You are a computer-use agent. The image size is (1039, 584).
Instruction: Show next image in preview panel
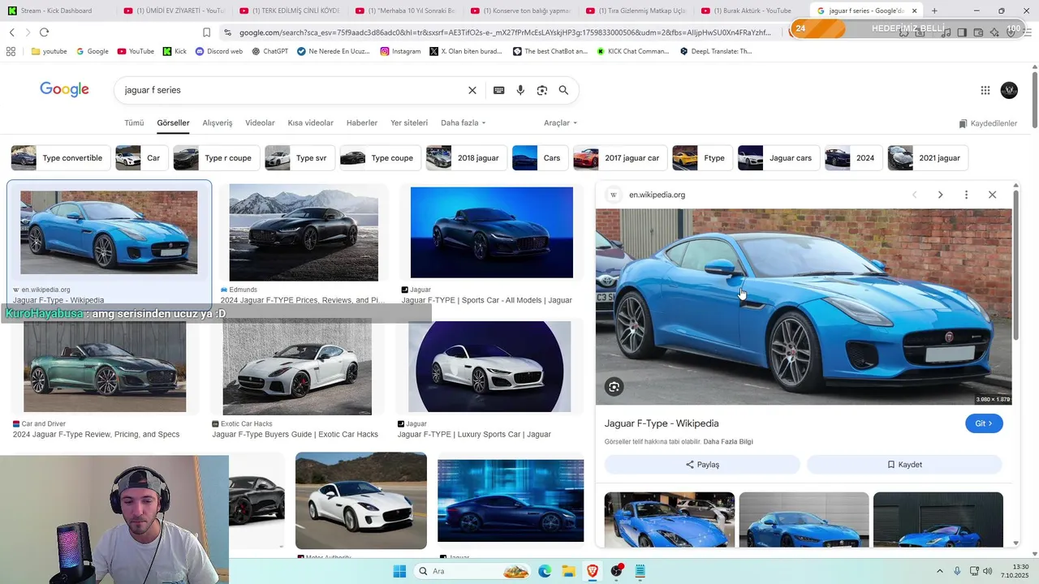point(941,195)
